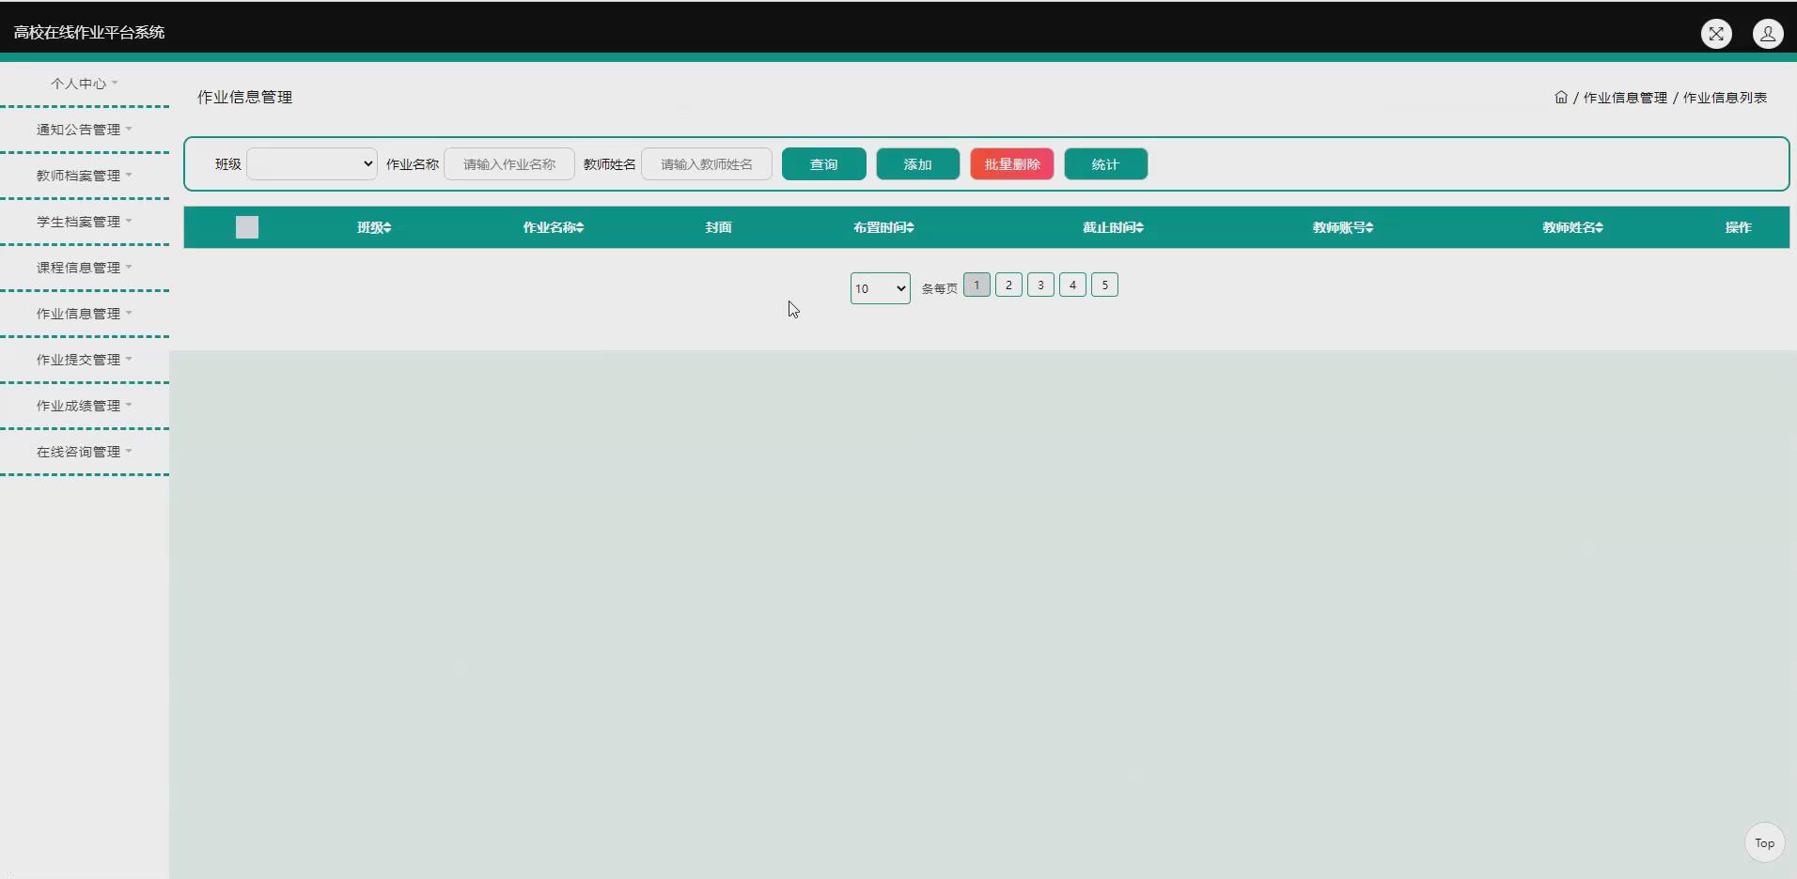Go to page 5 in pagination
The height and width of the screenshot is (879, 1797).
1104,285
